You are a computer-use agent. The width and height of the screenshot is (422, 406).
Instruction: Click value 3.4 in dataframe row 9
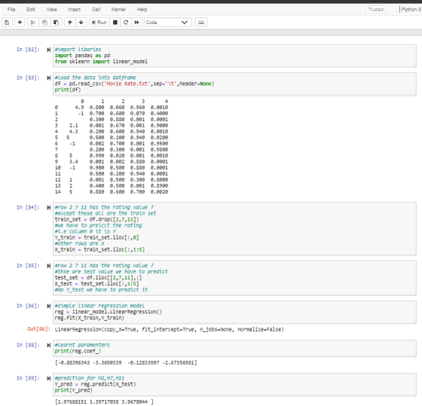pos(74,162)
